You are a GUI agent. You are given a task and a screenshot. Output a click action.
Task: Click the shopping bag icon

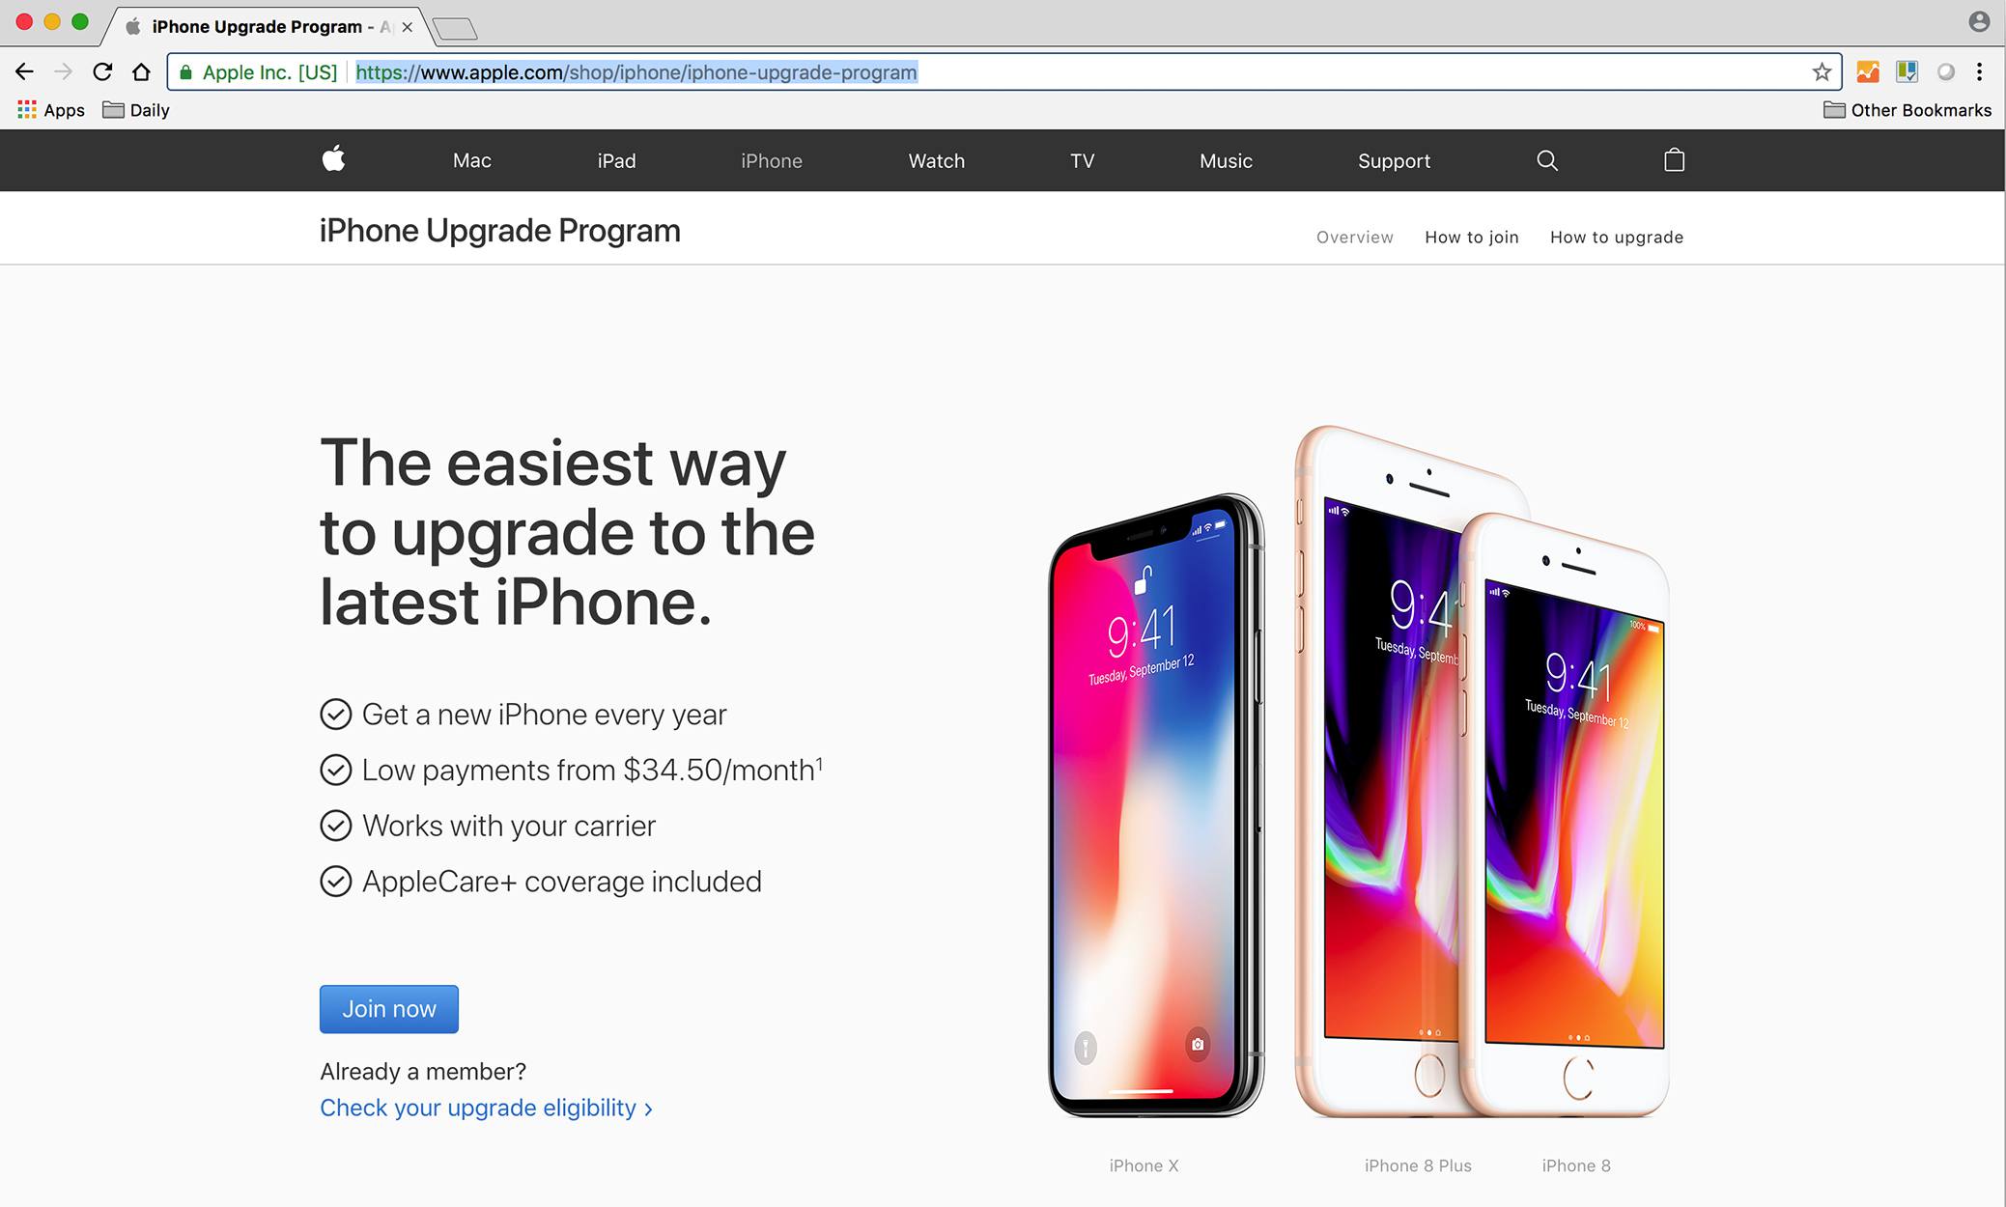pos(1672,160)
